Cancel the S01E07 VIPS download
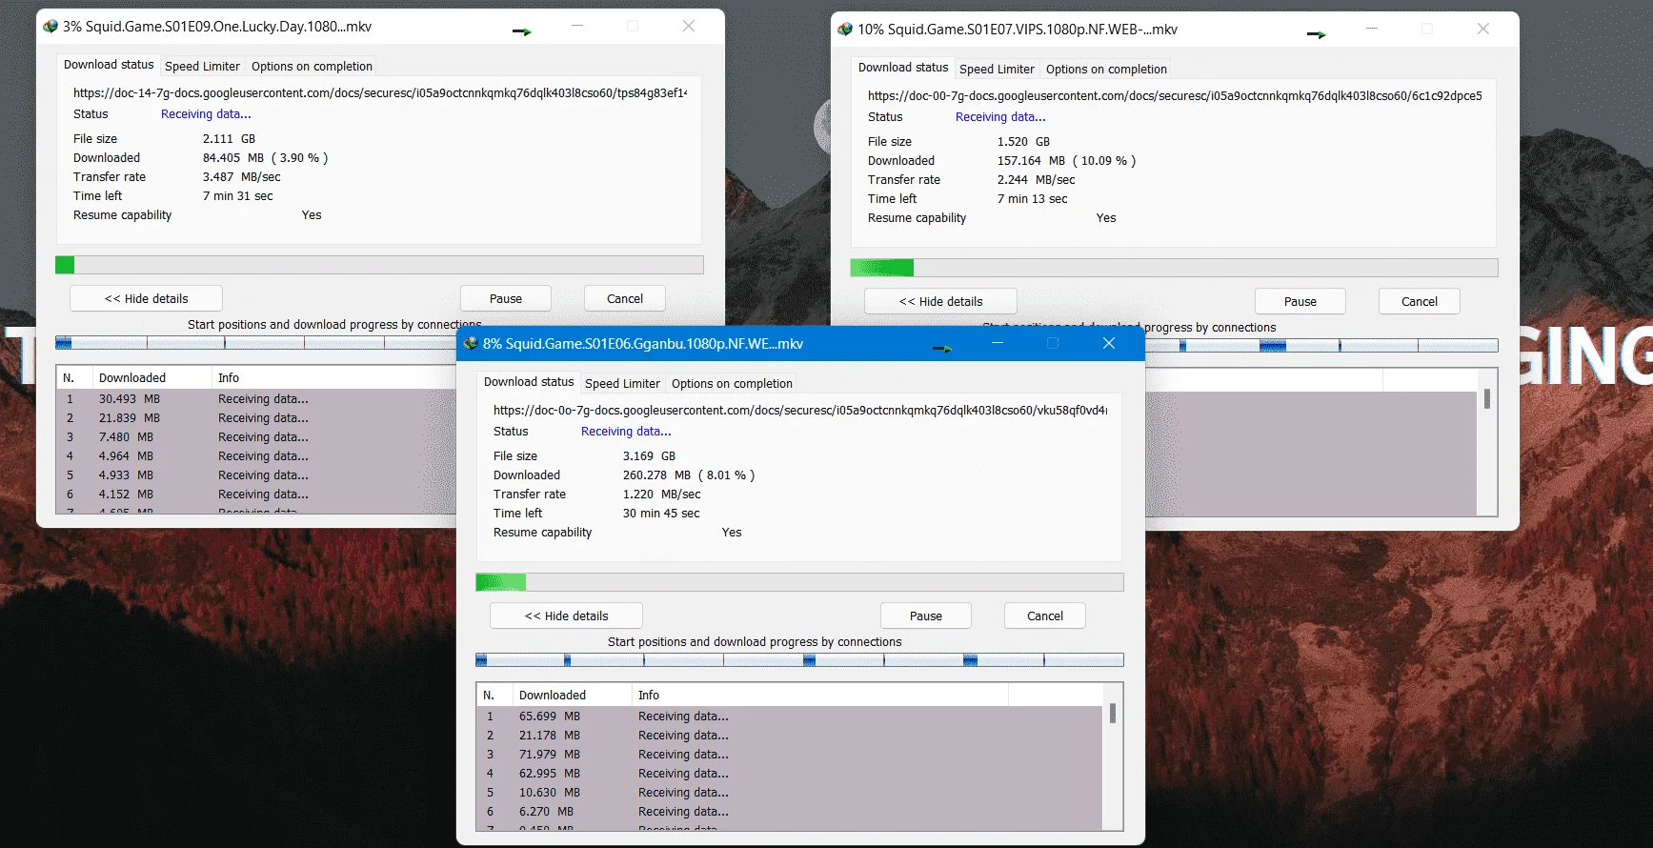 [1420, 301]
